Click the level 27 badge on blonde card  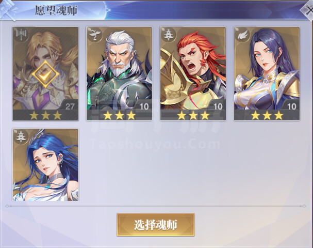coord(70,106)
